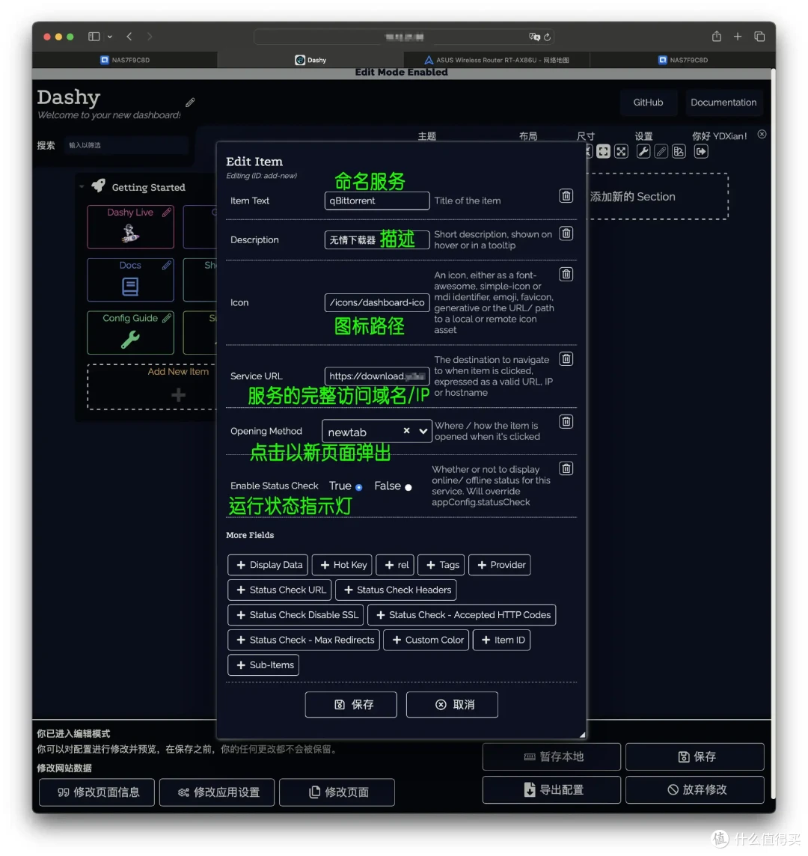Click 修改应用设置 edit app settings button
The height and width of the screenshot is (856, 808).
click(x=217, y=792)
